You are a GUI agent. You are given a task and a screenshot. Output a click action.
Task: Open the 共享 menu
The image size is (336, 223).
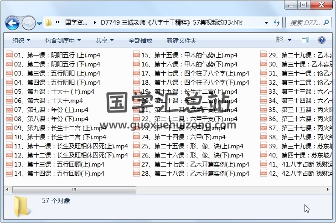[x=104, y=40]
